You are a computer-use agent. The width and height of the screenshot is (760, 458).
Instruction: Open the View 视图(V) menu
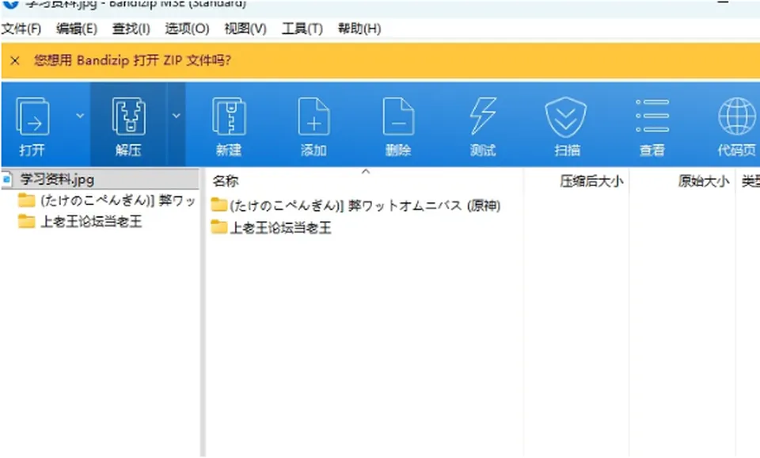pos(245,29)
